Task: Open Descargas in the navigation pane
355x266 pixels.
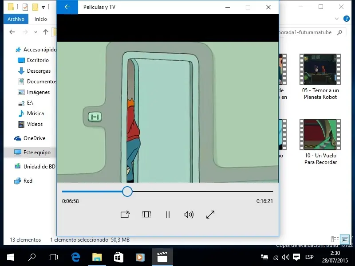Action: (34, 71)
